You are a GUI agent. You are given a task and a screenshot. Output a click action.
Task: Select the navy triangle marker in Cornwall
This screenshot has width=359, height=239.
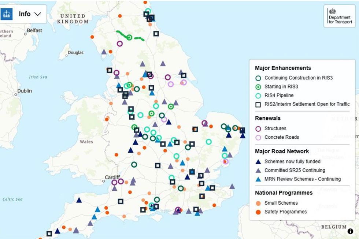pyautogui.click(x=57, y=232)
